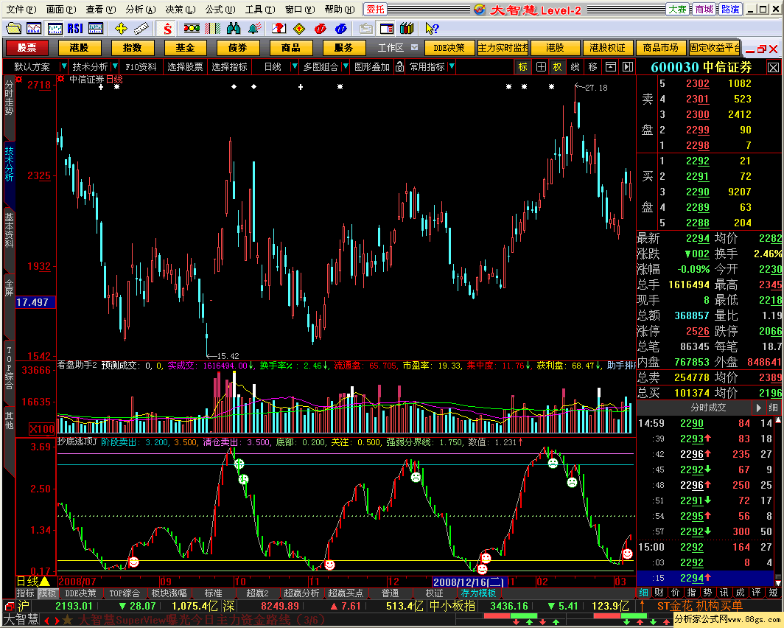Click the candlestick chart icon before RSI
Image resolution: width=784 pixels, height=628 pixels.
55,29
